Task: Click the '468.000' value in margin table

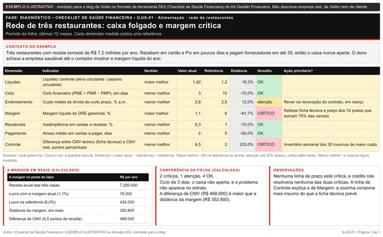Action: coord(127,218)
